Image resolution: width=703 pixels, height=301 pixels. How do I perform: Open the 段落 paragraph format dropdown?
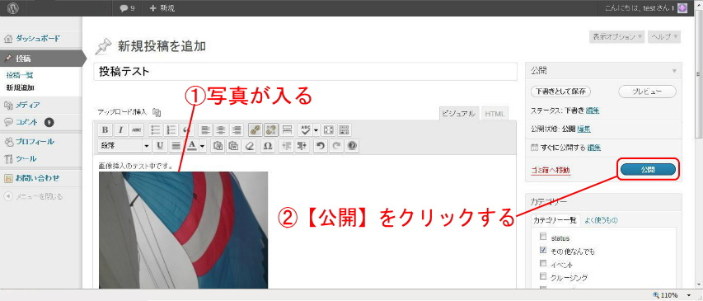[x=125, y=146]
